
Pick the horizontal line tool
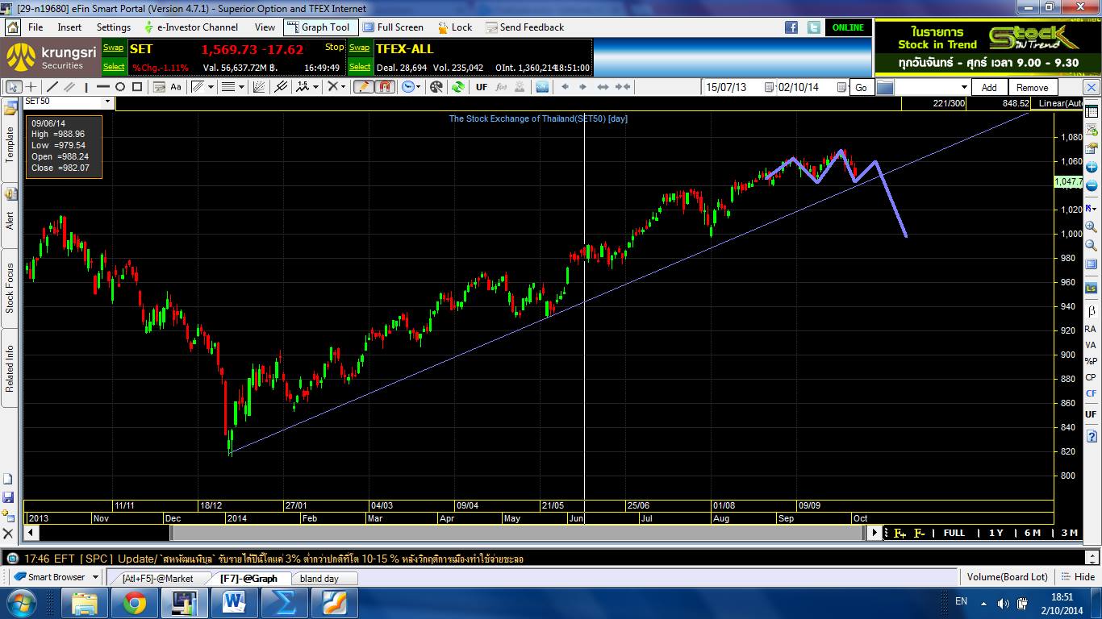(103, 87)
